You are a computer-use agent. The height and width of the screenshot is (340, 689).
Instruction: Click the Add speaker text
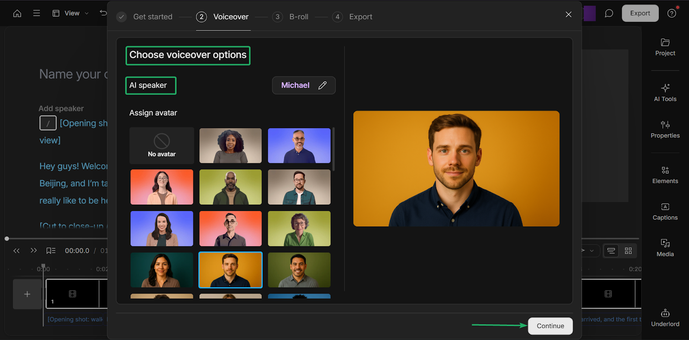61,108
